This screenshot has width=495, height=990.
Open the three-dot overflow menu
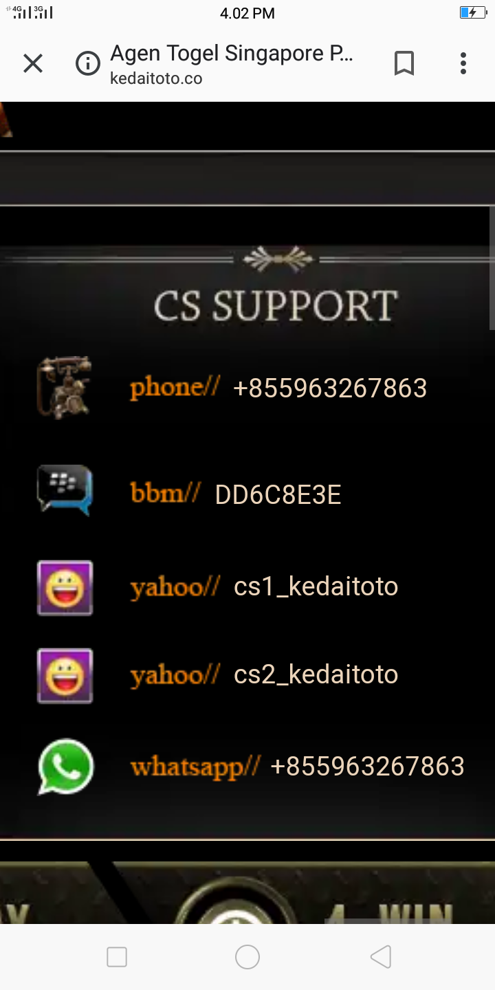pos(463,64)
